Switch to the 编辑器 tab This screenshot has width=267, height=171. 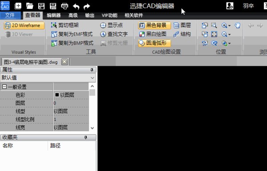click(54, 15)
